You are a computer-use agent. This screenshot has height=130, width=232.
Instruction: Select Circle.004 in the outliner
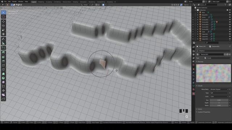pos(205,27)
